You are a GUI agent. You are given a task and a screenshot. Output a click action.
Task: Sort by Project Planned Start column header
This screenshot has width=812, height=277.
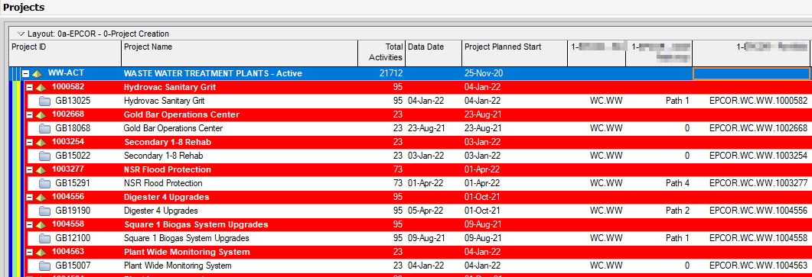click(x=515, y=53)
